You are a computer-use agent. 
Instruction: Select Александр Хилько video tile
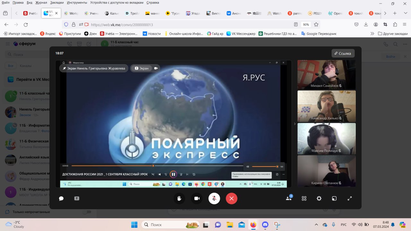[x=327, y=106]
